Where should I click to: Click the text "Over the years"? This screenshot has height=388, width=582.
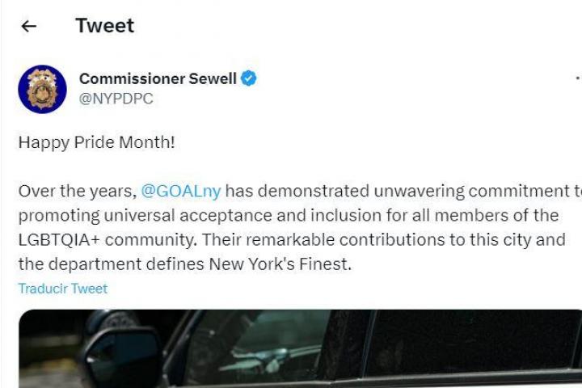tap(76, 192)
